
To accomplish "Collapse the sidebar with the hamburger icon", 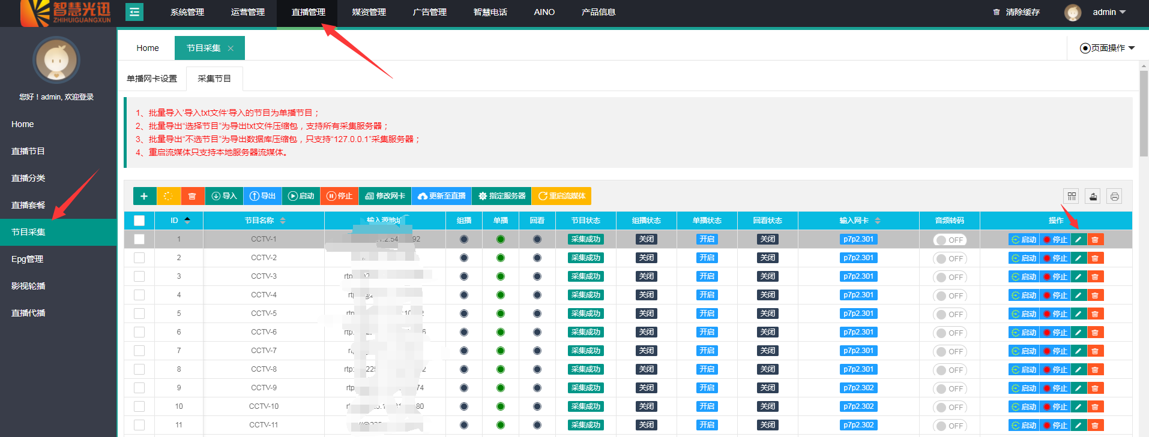I will coord(134,12).
